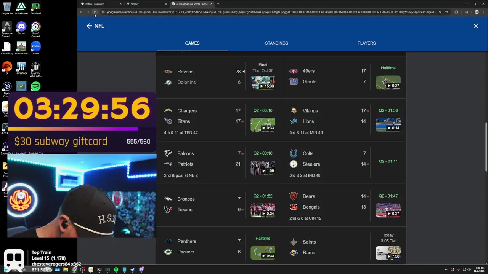Play the Ravens vs Dolphins highlight video
Image resolution: width=488 pixels, height=274 pixels.
263,83
